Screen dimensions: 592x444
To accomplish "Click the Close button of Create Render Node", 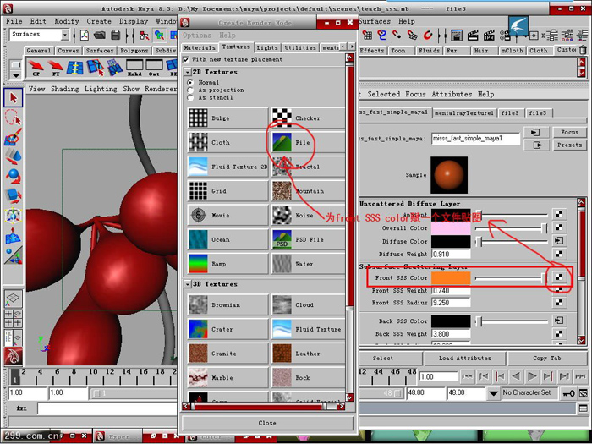I will coord(267,423).
